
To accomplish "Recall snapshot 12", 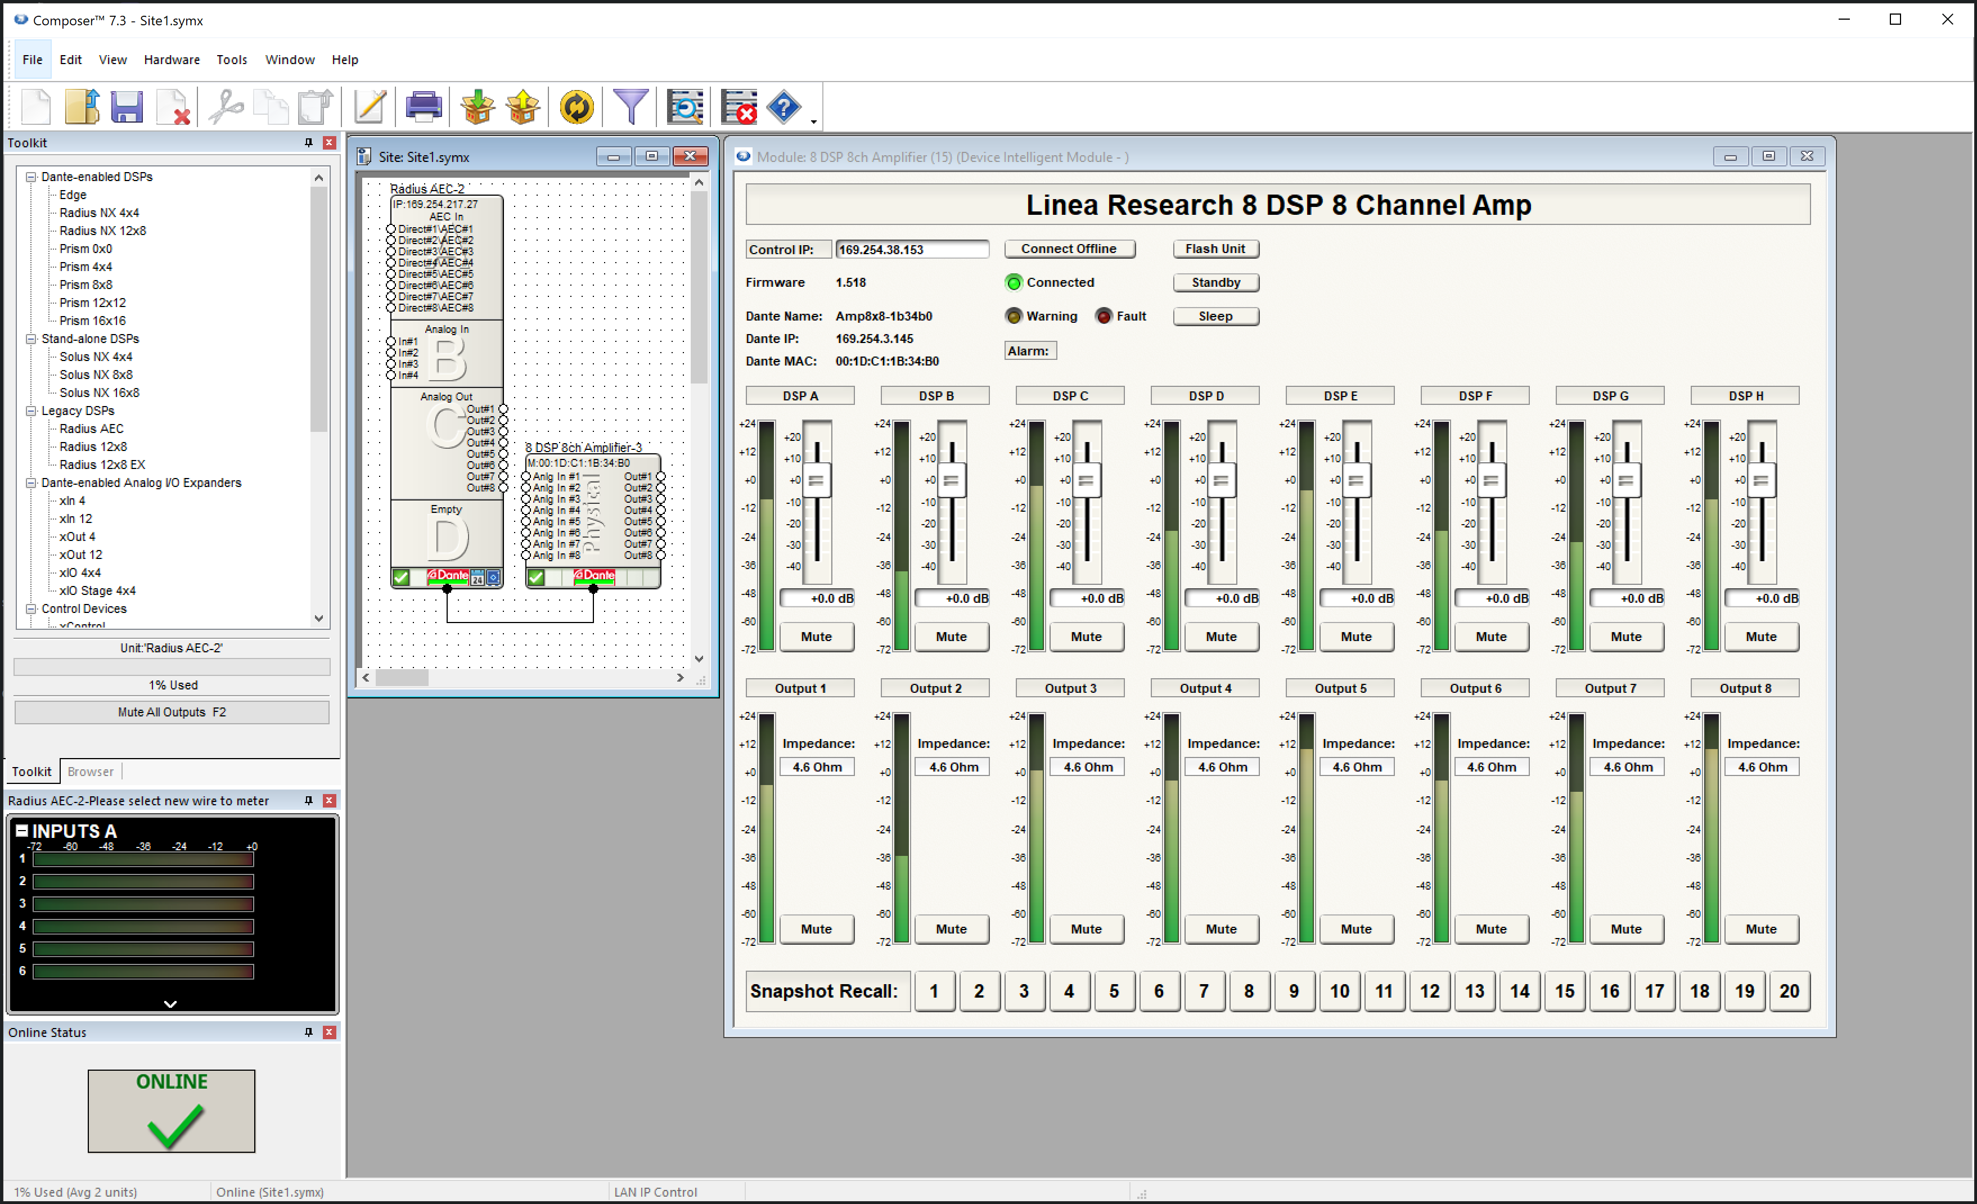I will click(1429, 991).
